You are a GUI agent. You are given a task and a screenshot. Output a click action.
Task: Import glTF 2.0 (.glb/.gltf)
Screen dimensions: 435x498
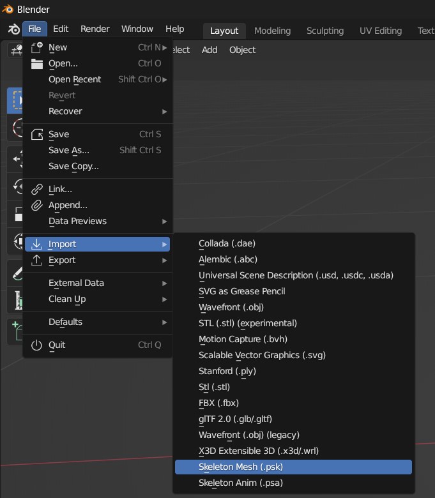pos(293,419)
